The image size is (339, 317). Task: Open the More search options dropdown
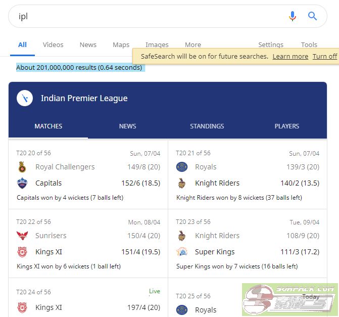(x=192, y=44)
